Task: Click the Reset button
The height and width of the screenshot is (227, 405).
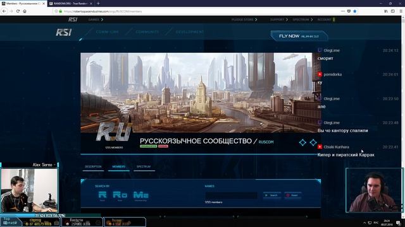Action: point(292,195)
